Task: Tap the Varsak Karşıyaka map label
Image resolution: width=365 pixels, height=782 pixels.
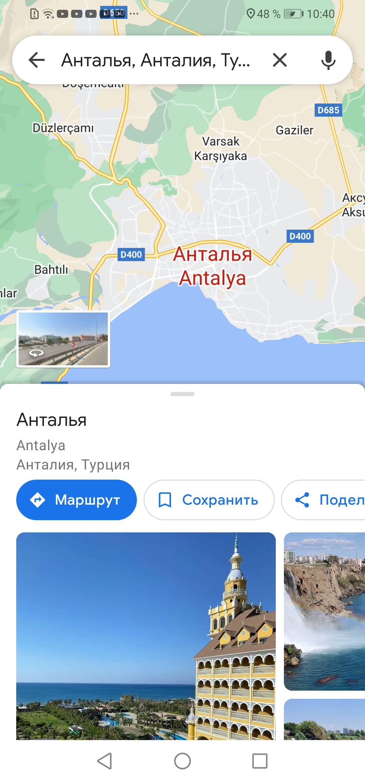Action: 221,148
